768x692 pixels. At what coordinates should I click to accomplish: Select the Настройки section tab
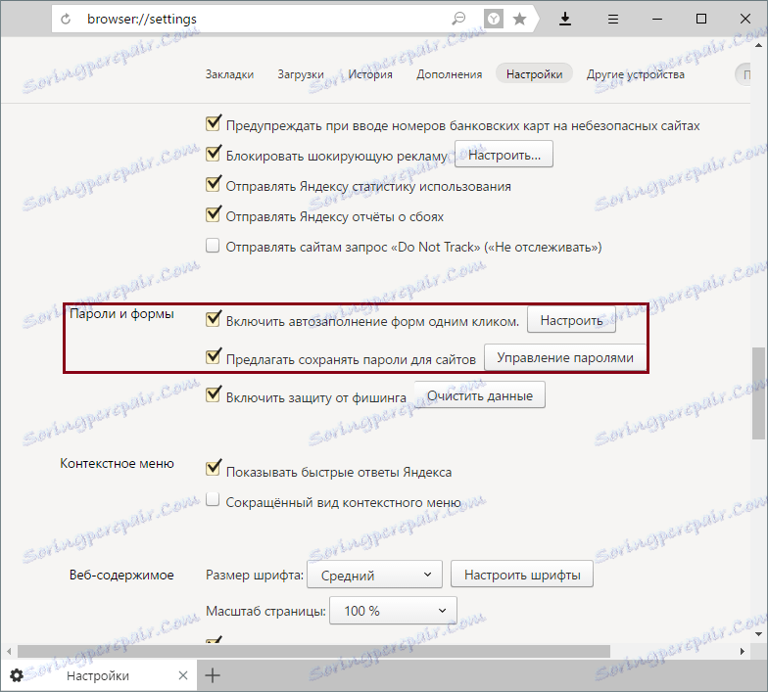pos(535,74)
